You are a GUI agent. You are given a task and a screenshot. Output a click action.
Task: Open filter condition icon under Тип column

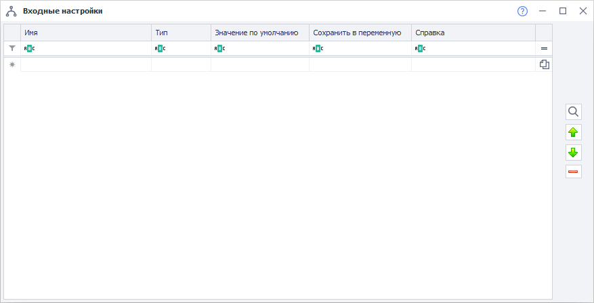[160, 48]
